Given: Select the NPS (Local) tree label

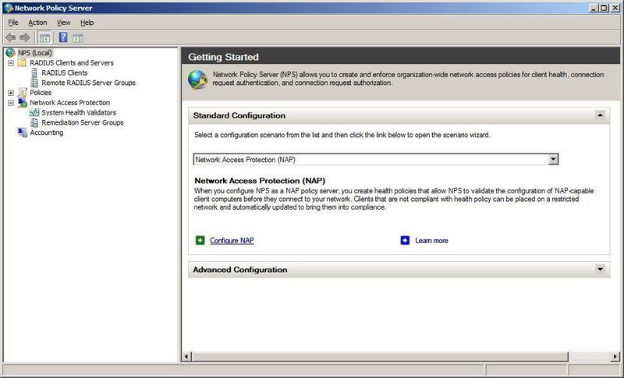Looking at the screenshot, I should [35, 53].
